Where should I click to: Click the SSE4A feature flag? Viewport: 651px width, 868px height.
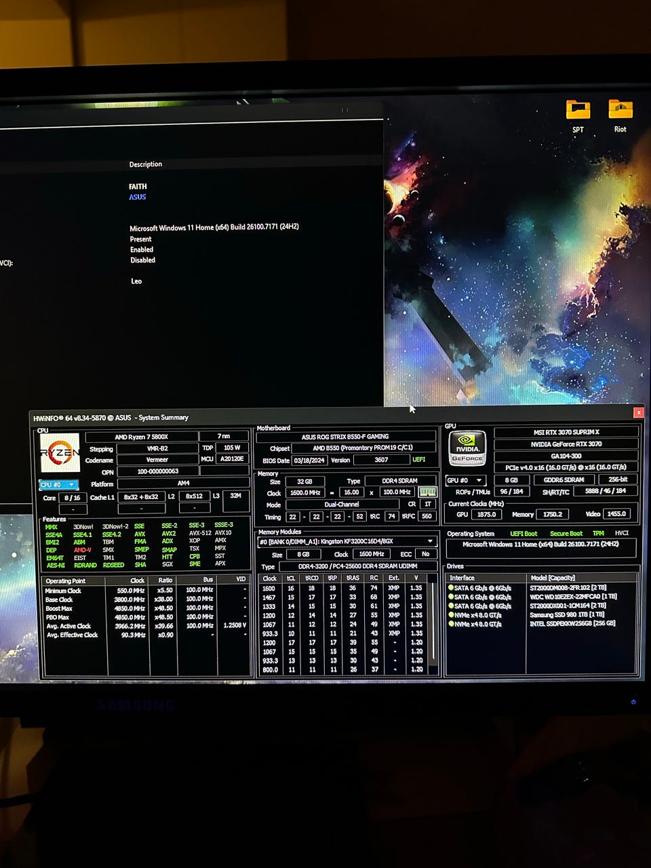click(54, 534)
